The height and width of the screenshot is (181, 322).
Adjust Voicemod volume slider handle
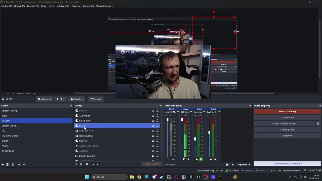tap(195, 139)
